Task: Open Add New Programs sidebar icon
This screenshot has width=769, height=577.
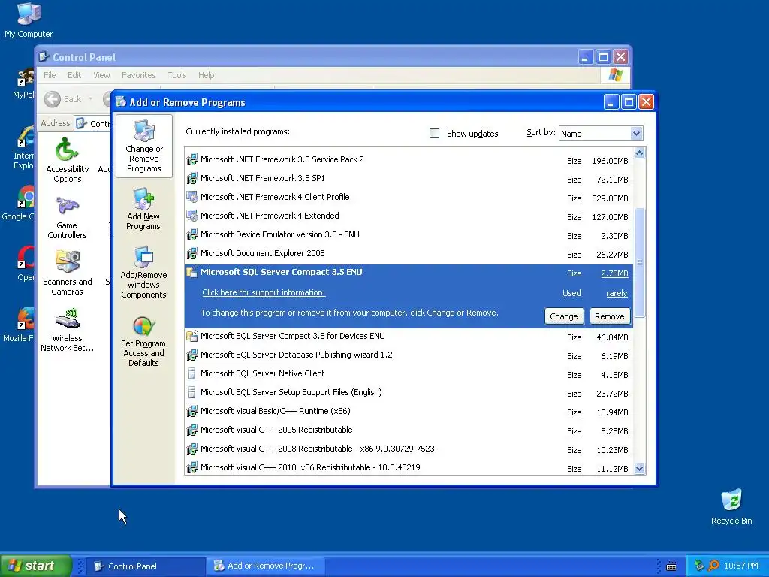Action: click(x=143, y=209)
